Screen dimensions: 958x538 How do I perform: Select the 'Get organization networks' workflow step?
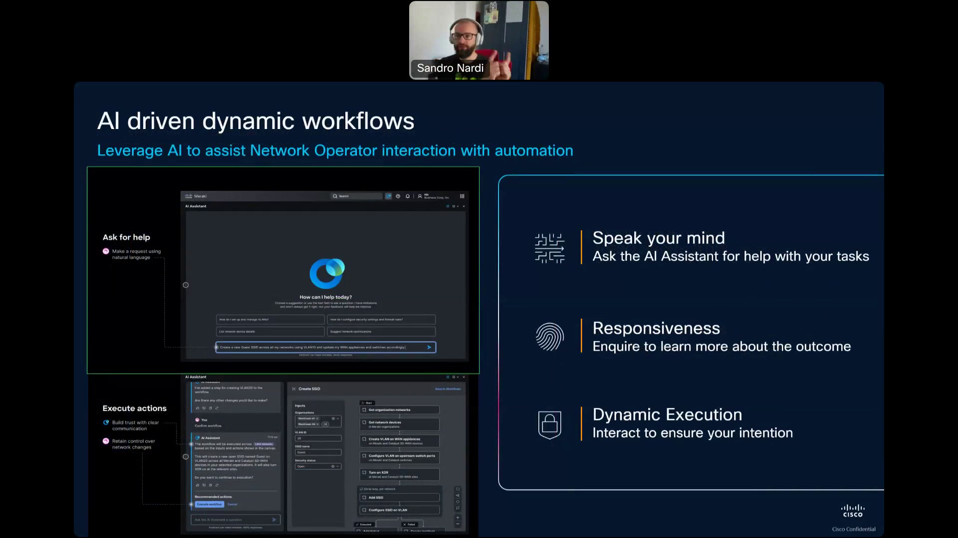(400, 410)
